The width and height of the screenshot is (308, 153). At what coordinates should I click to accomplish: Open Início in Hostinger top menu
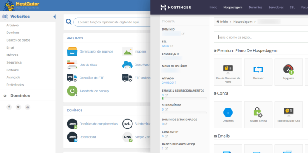point(213,8)
